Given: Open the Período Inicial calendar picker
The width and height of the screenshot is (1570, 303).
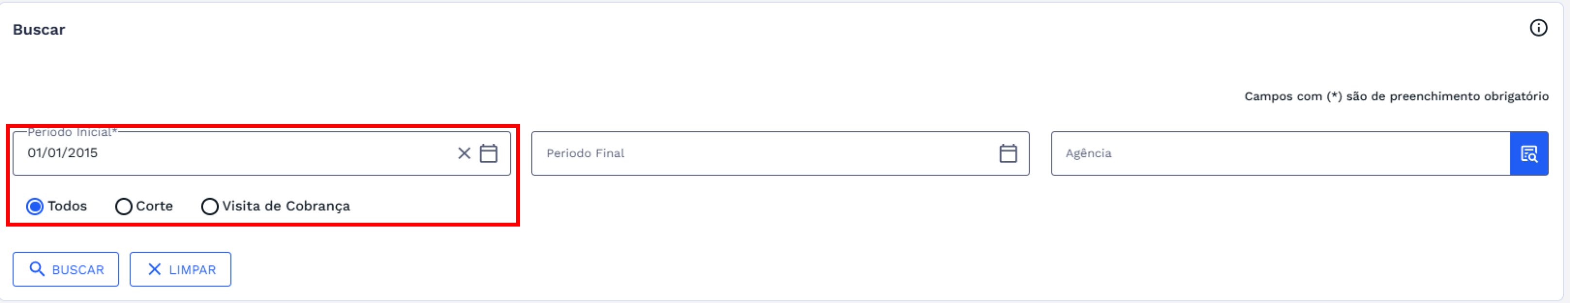Looking at the screenshot, I should [x=488, y=153].
